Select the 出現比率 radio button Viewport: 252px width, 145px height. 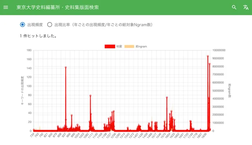(50, 24)
